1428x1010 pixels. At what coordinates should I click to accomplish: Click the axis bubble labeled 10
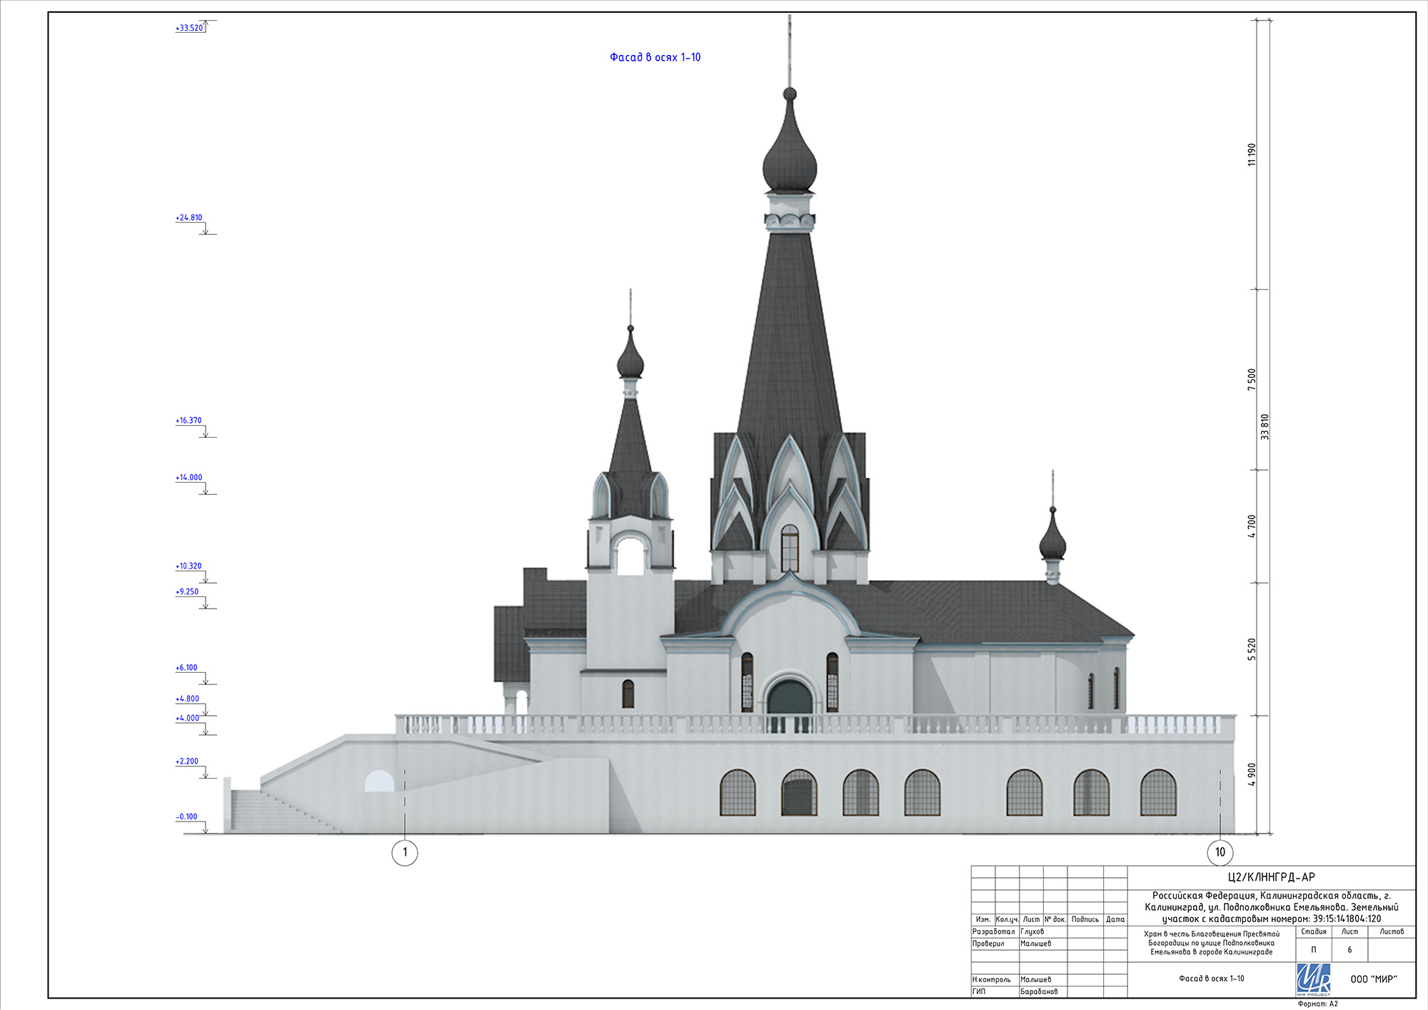click(1220, 852)
